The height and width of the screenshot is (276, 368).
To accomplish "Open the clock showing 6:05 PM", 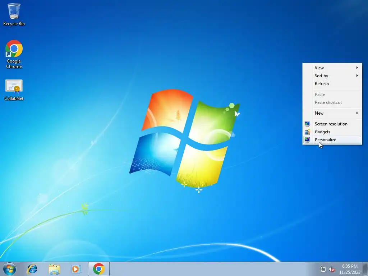I will 350,269.
